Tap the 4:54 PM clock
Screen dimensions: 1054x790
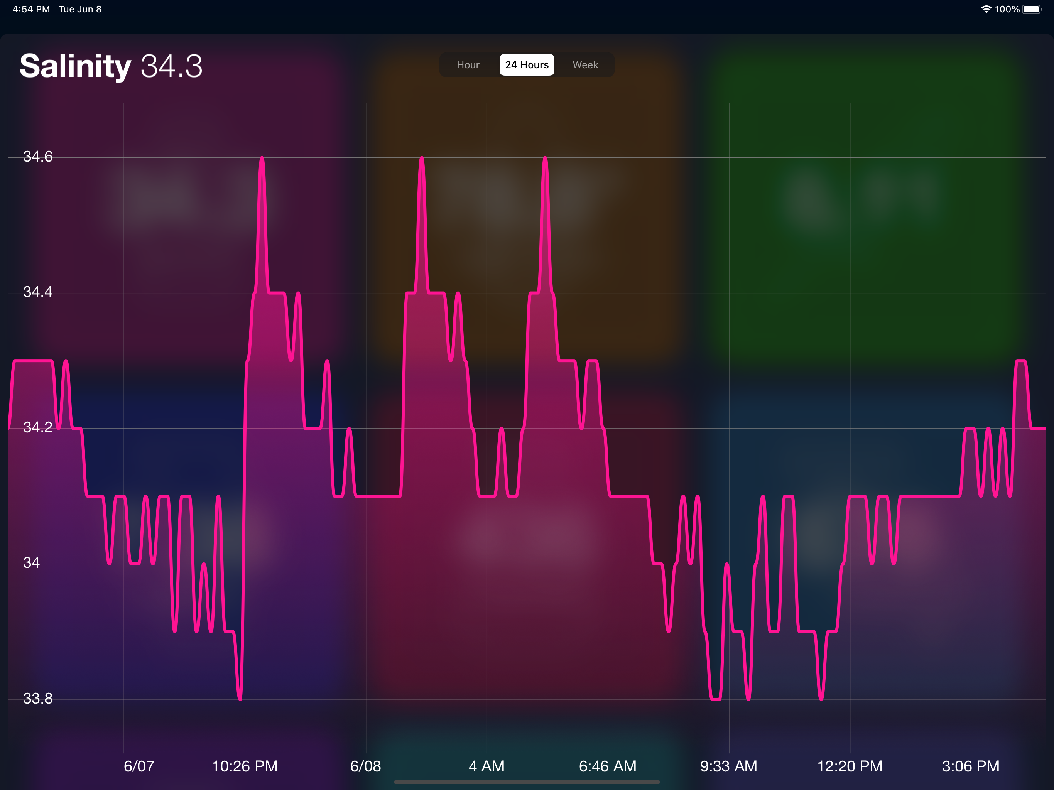click(31, 9)
